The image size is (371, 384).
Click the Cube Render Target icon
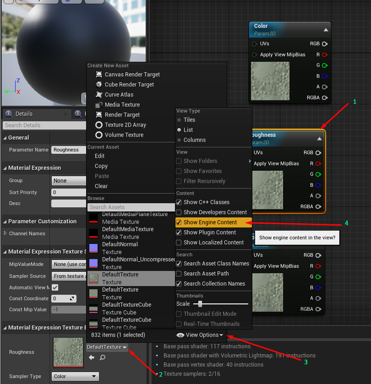coord(99,85)
